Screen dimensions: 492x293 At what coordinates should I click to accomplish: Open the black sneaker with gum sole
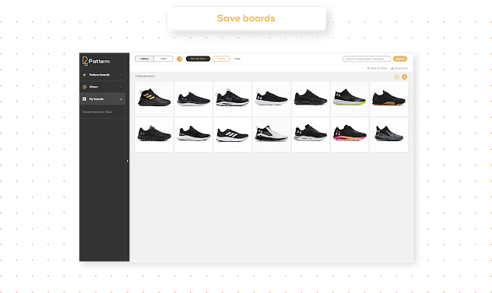(x=389, y=99)
